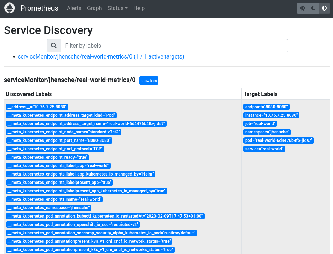This screenshot has height=254, width=333.
Task: Select the job="real-world" target label
Action: click(260, 124)
